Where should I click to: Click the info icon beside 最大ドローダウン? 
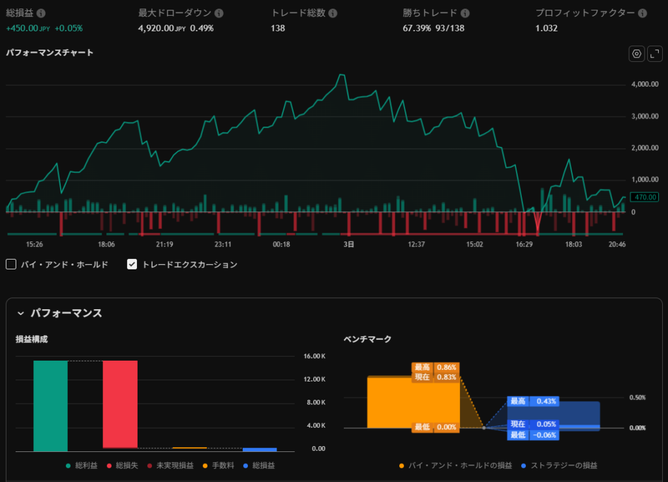tap(219, 13)
